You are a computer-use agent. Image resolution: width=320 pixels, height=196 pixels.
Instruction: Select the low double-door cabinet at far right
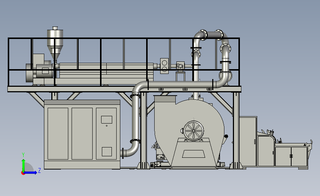click(x=291, y=156)
